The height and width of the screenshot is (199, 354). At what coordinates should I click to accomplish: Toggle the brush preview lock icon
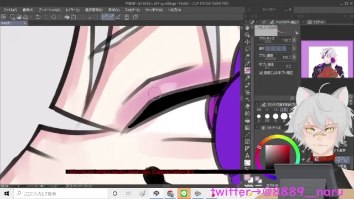click(296, 33)
